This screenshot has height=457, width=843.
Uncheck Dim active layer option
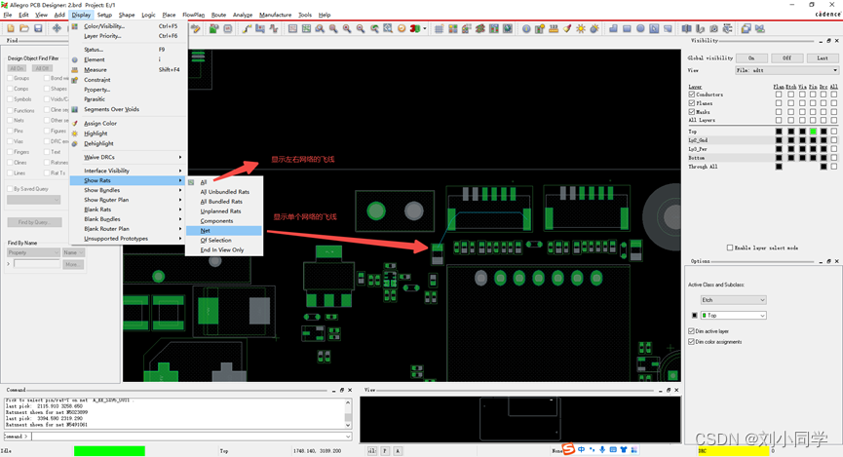pos(692,331)
